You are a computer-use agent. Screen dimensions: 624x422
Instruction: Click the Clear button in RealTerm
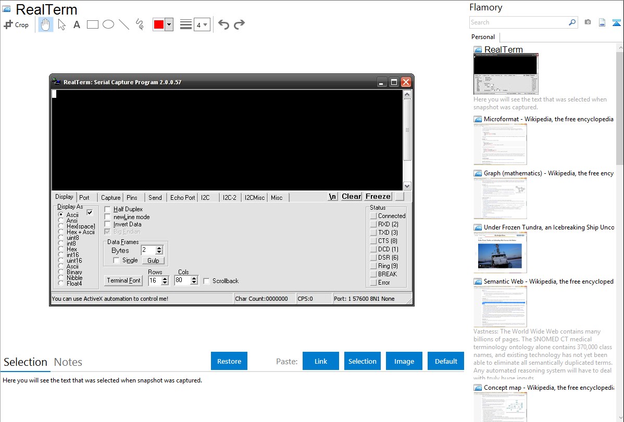pos(352,197)
